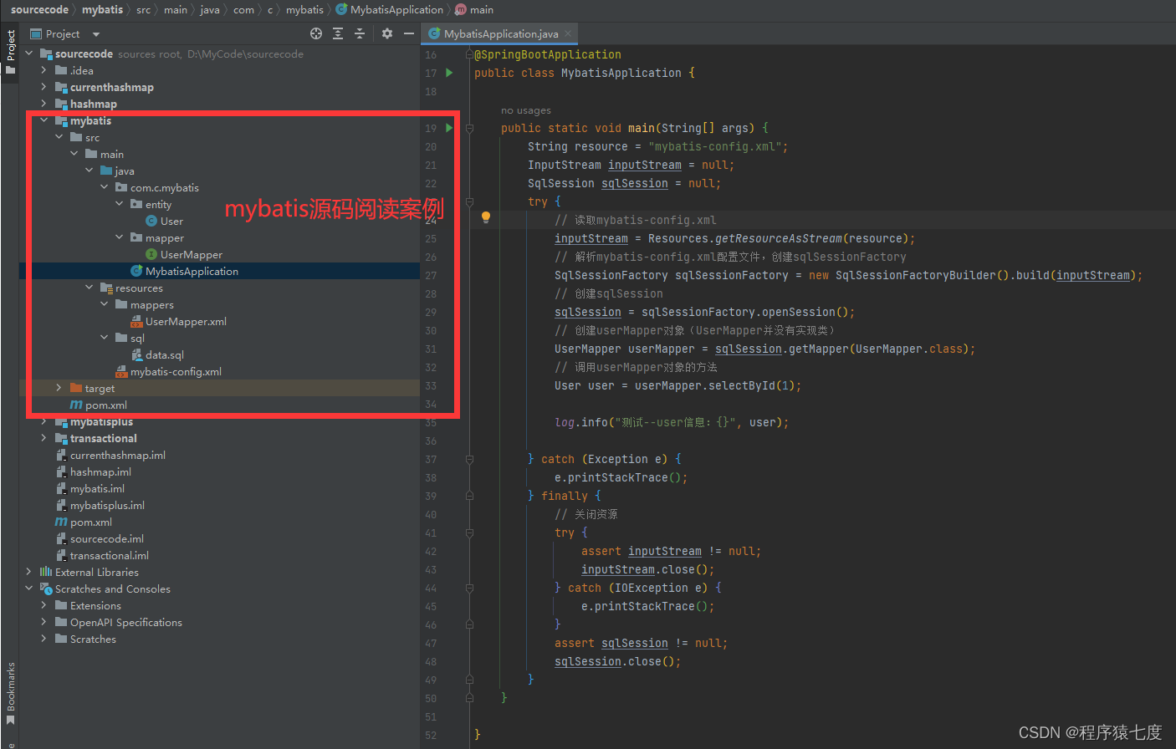The height and width of the screenshot is (749, 1176).
Task: Click the Expand All icon in Project toolbar
Action: coord(337,33)
